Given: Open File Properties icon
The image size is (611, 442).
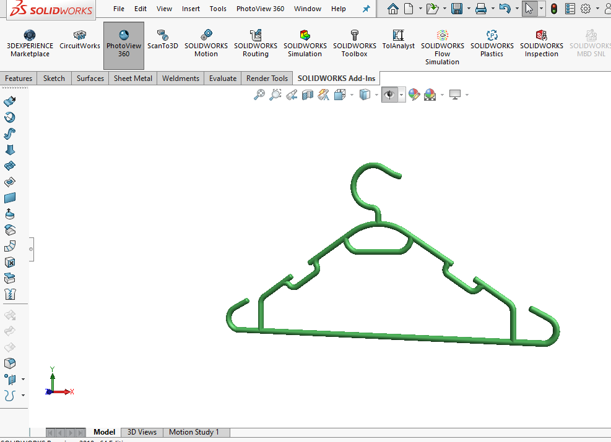Looking at the screenshot, I should coord(570,9).
